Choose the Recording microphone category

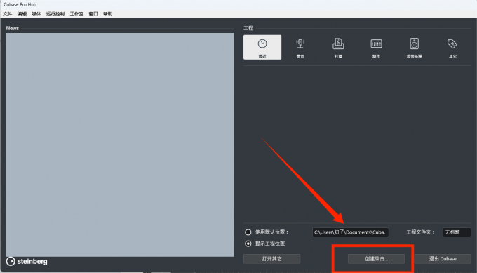[x=300, y=47]
